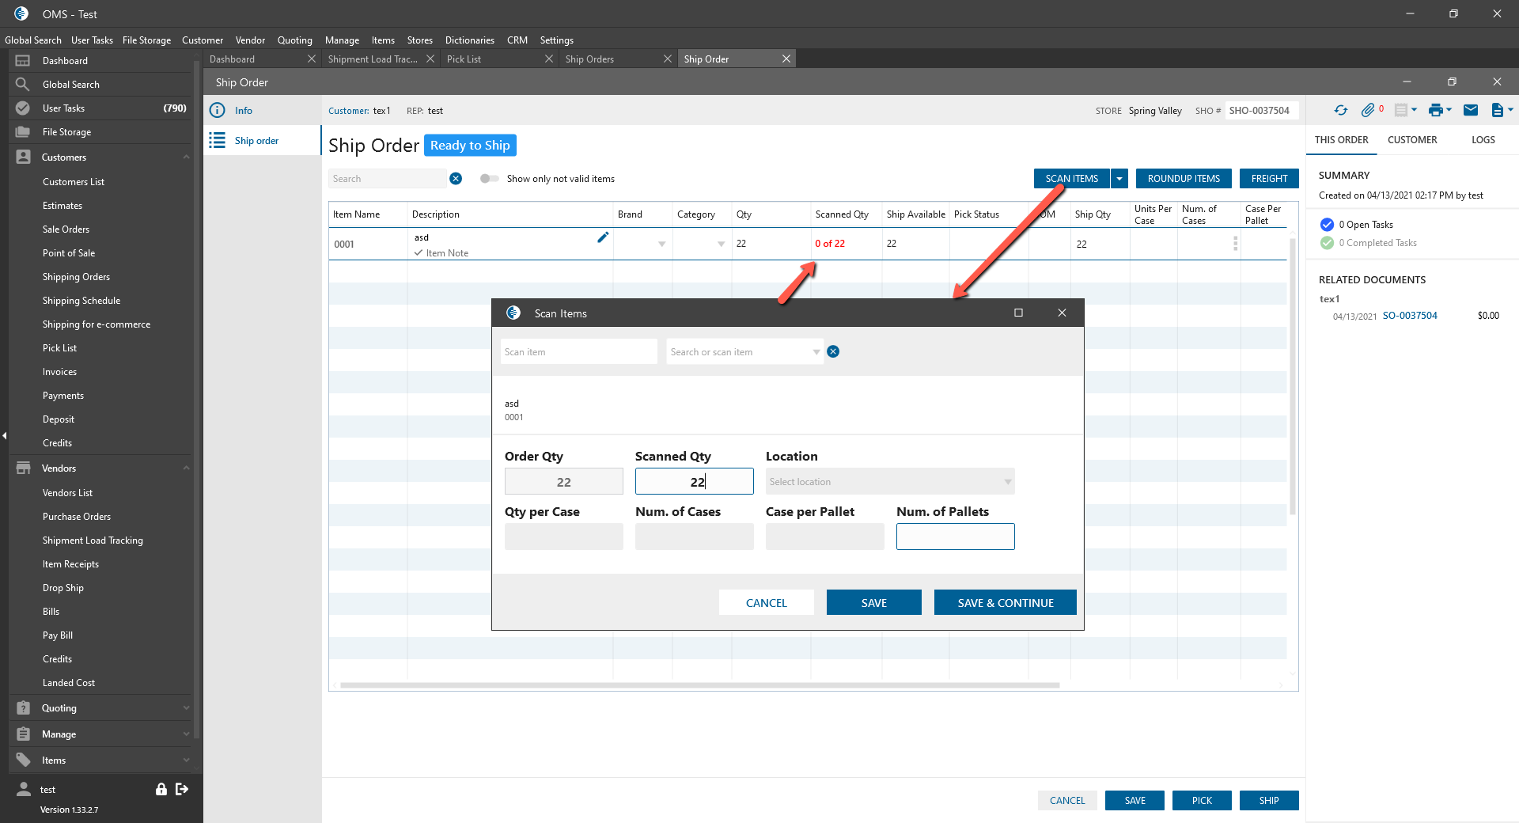
Task: Click CANCEL in Scan Items dialog
Action: point(767,603)
